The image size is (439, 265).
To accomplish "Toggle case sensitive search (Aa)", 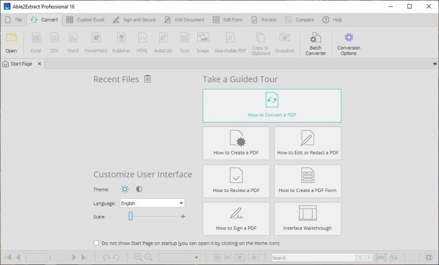I will point(393,257).
